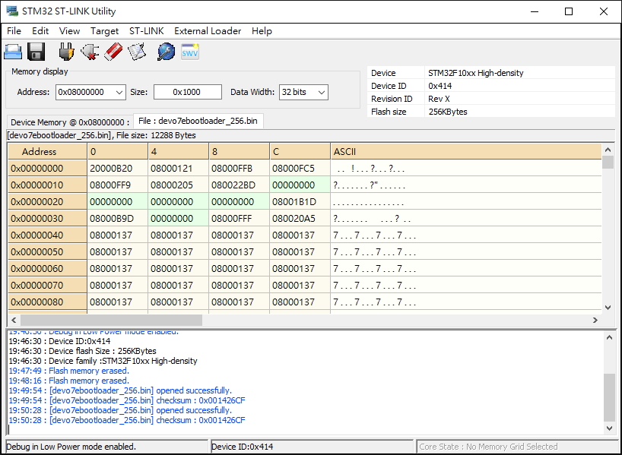Click address row 0x00000020
Image resolution: width=622 pixels, height=455 pixels.
[47, 202]
